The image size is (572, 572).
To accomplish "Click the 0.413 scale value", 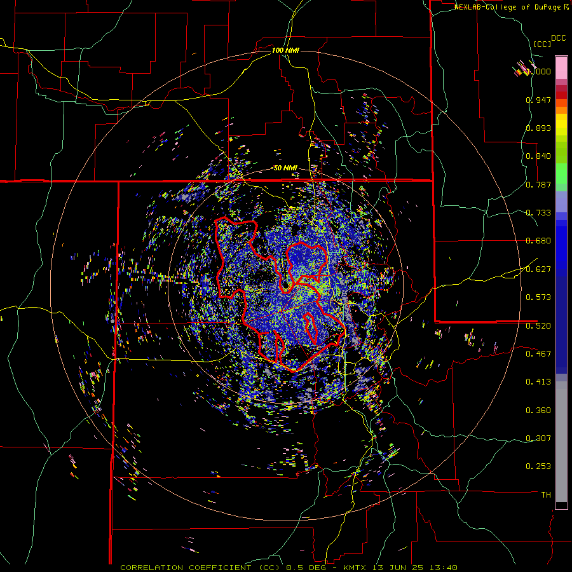I will pyautogui.click(x=538, y=382).
